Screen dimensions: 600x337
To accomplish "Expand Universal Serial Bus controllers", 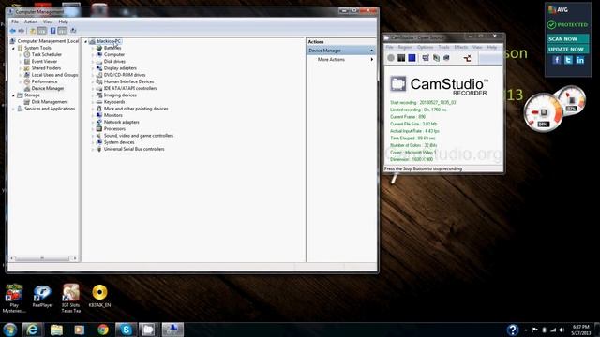I will click(x=93, y=150).
